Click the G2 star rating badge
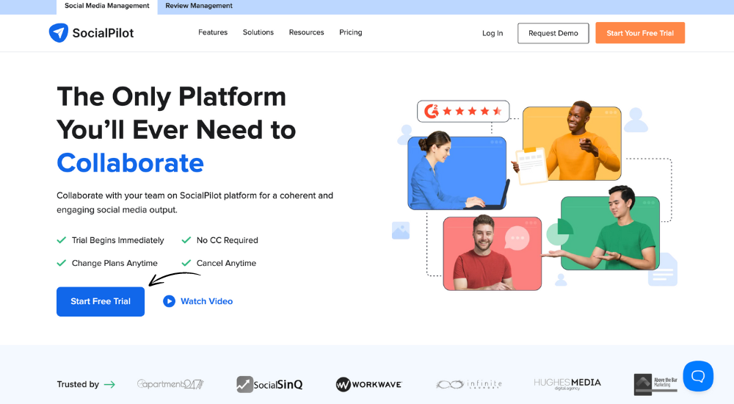 (463, 111)
